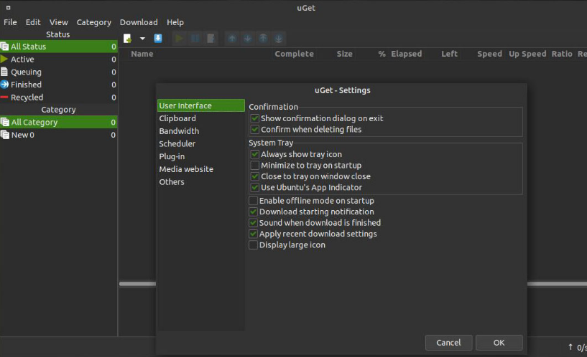Uncheck Always show tray icon
The height and width of the screenshot is (357, 587).
tap(255, 154)
